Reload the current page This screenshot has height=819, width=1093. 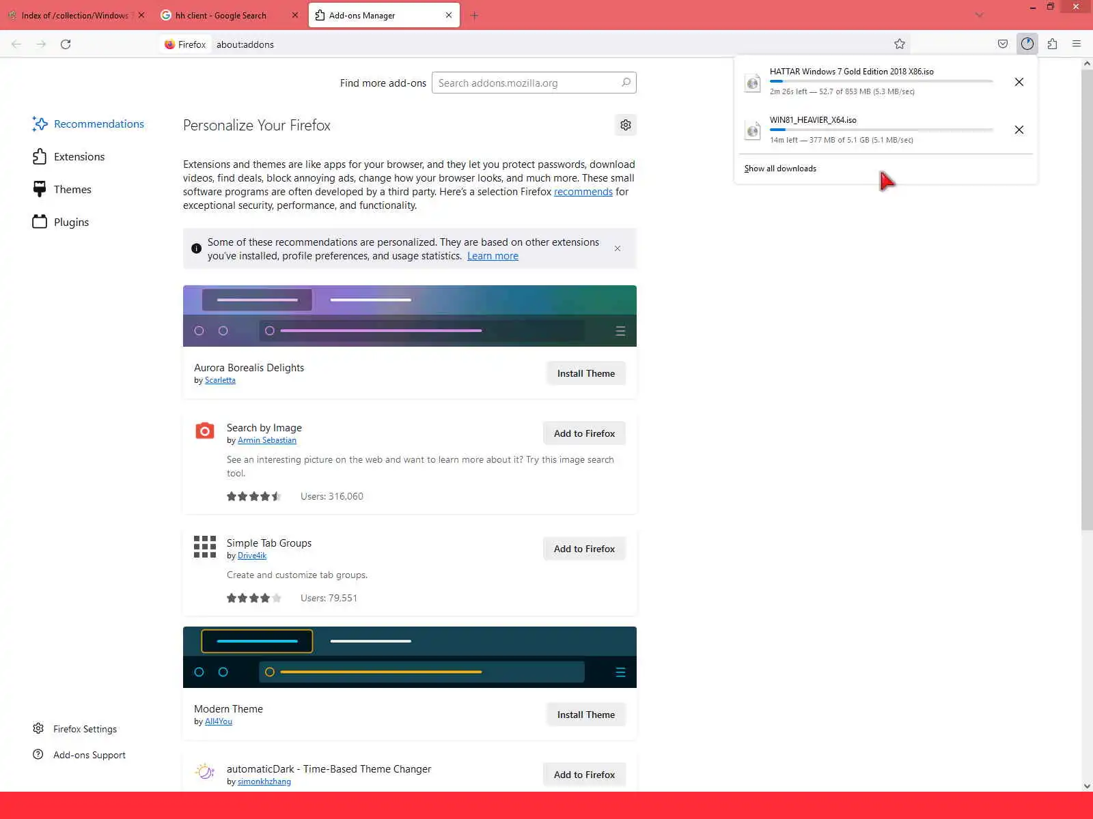(x=66, y=44)
